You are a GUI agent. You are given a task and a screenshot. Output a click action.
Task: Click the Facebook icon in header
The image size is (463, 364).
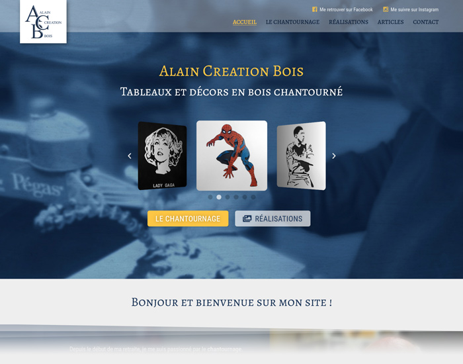pos(314,9)
